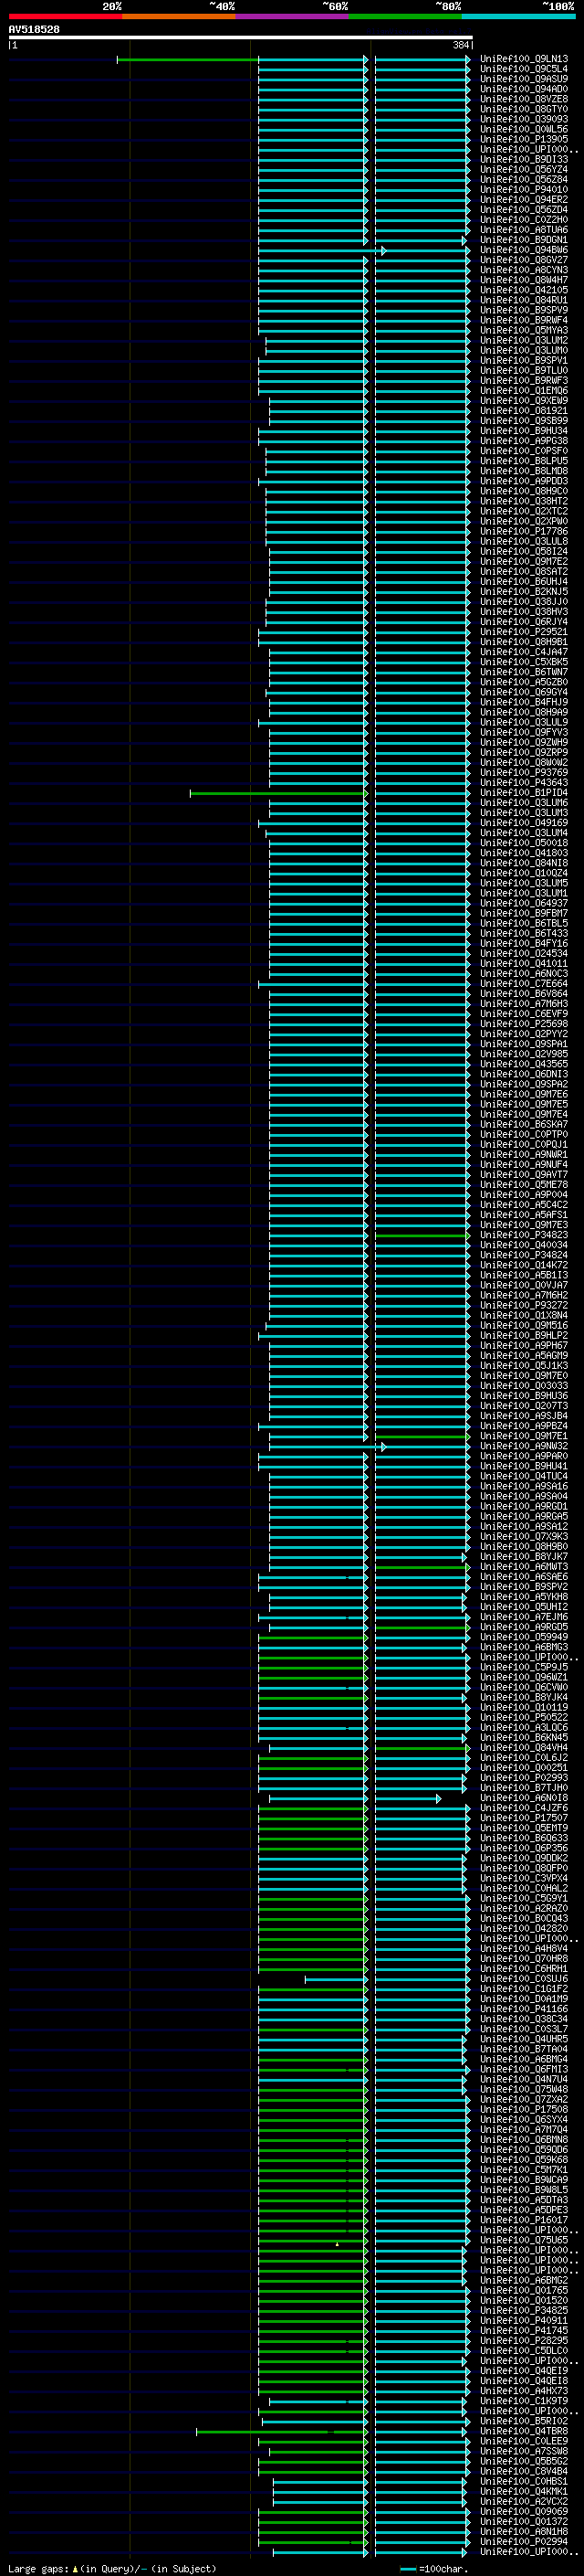
Task: Select hit label UniRef100_C7E664
Action: click(x=523, y=984)
